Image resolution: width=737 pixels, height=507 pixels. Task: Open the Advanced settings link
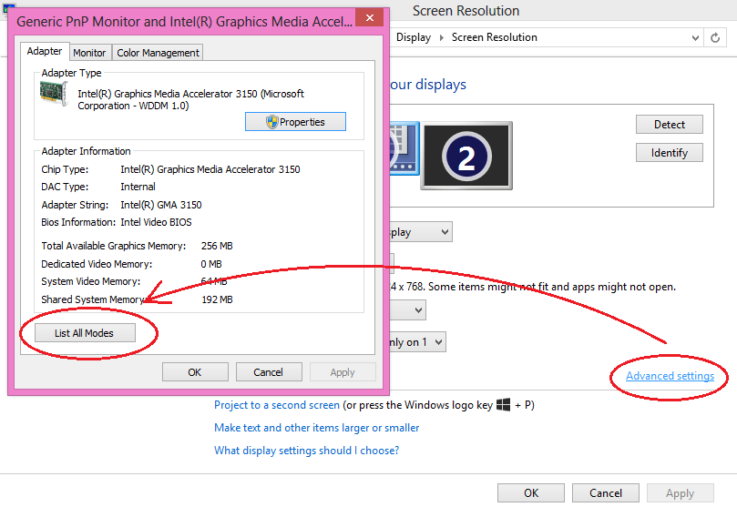670,376
